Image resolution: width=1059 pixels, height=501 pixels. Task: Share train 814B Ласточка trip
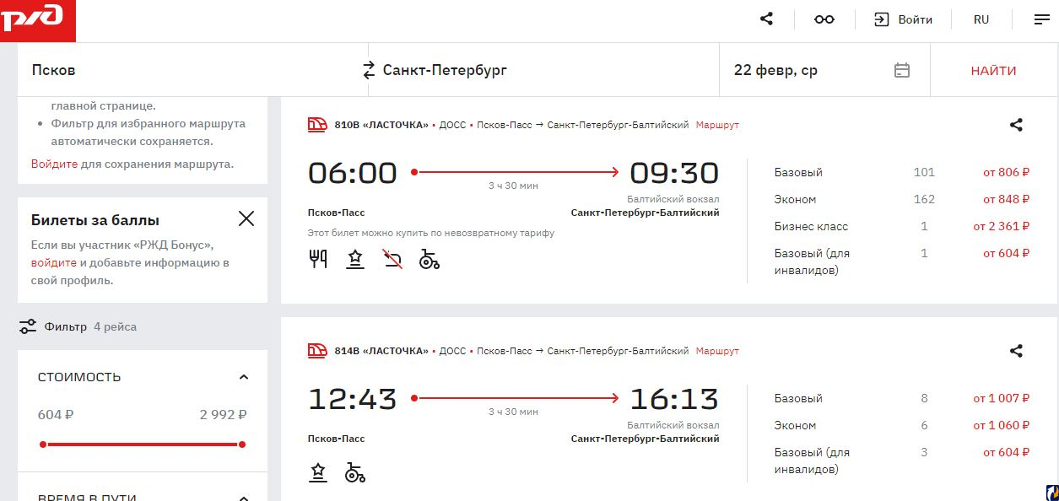coord(1016,351)
